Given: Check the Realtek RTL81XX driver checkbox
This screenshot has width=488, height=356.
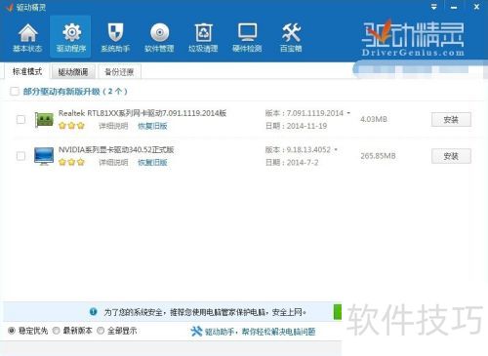Looking at the screenshot, I should click(20, 119).
